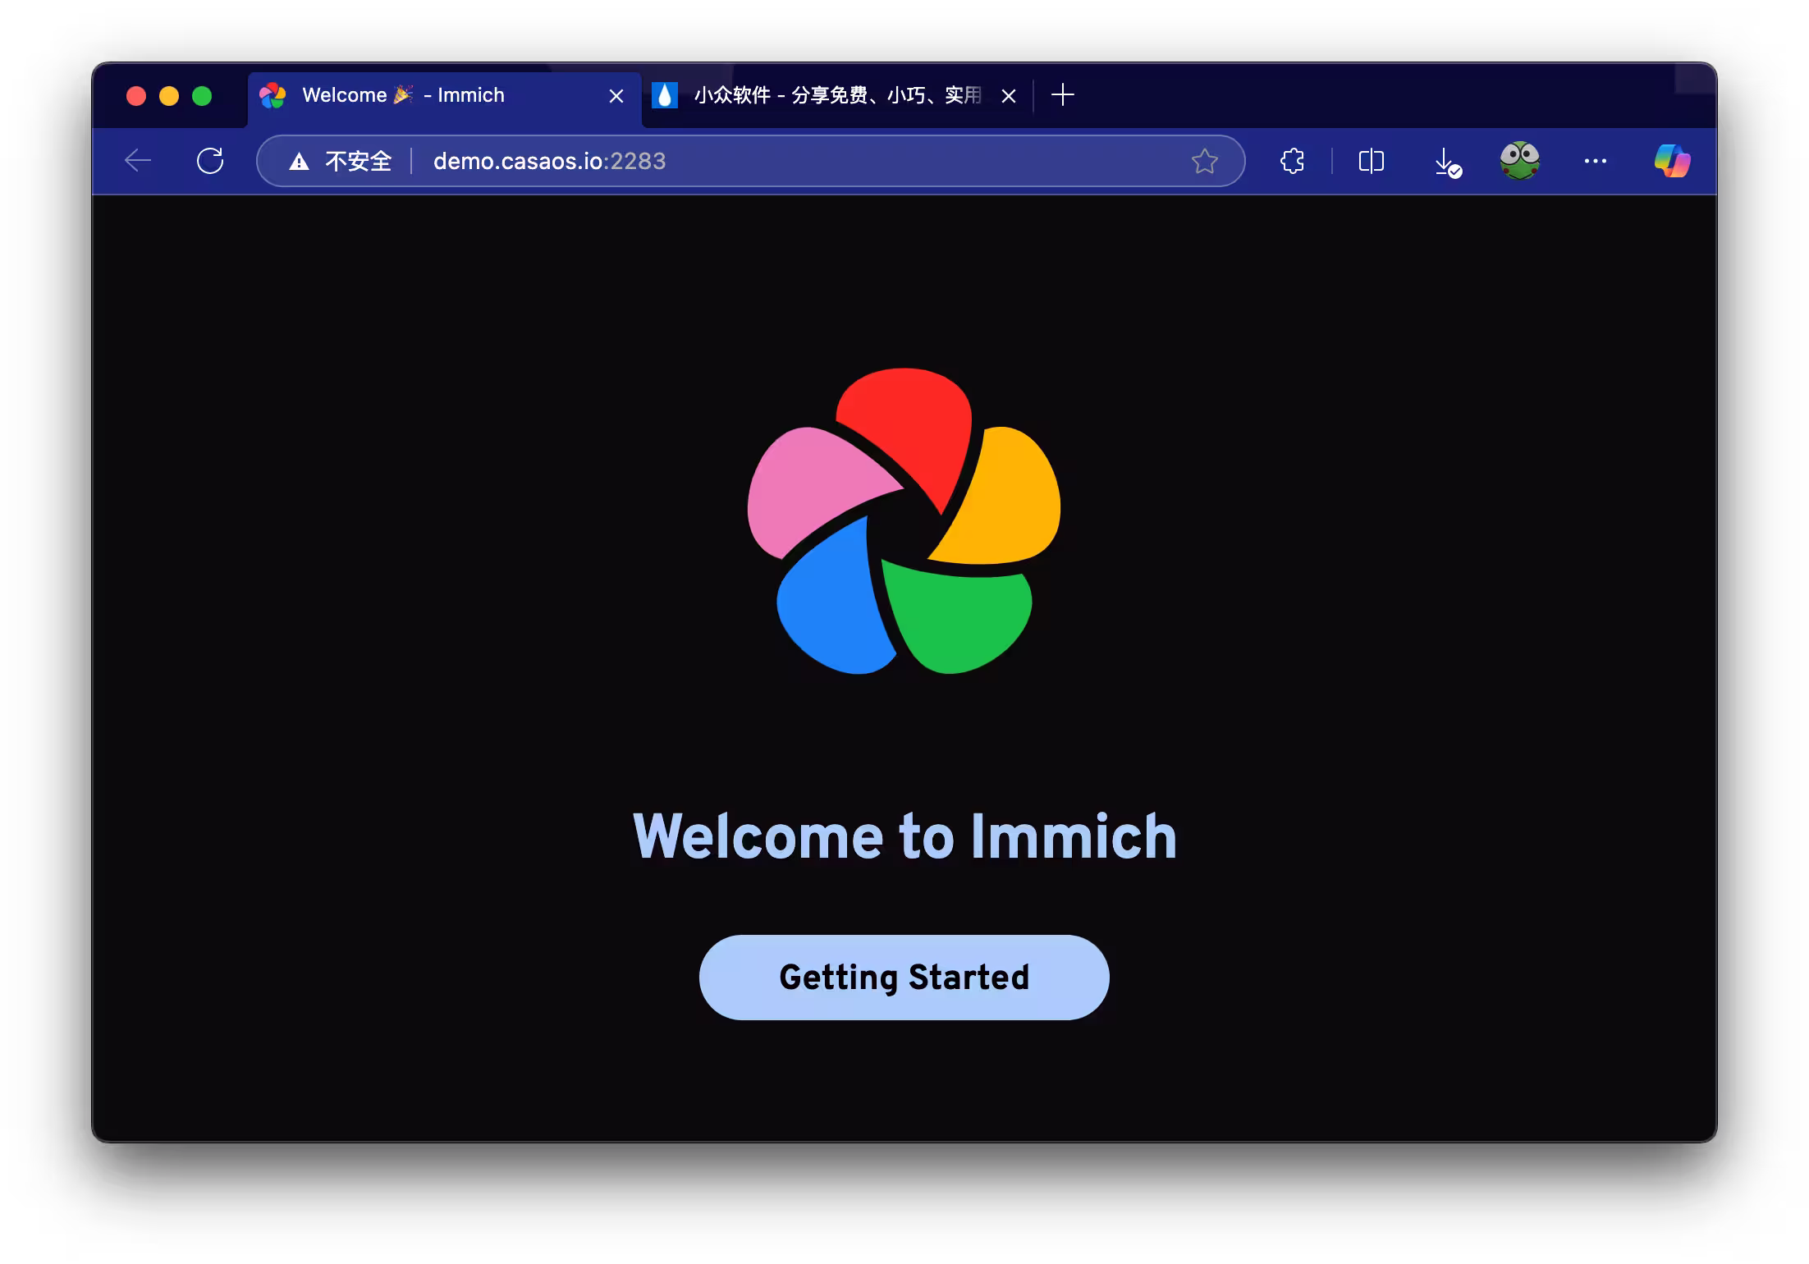Switch to the Welcome - Immich tab
Image resolution: width=1809 pixels, height=1264 pixels.
[x=444, y=96]
